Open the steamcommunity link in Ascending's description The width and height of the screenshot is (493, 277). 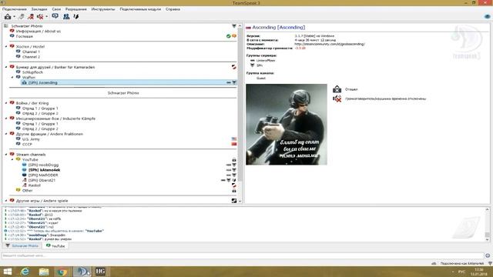[x=330, y=44]
